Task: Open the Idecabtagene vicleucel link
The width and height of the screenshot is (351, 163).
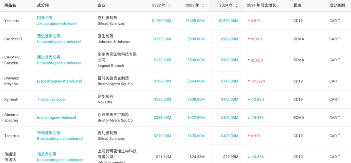Action: coord(57,118)
